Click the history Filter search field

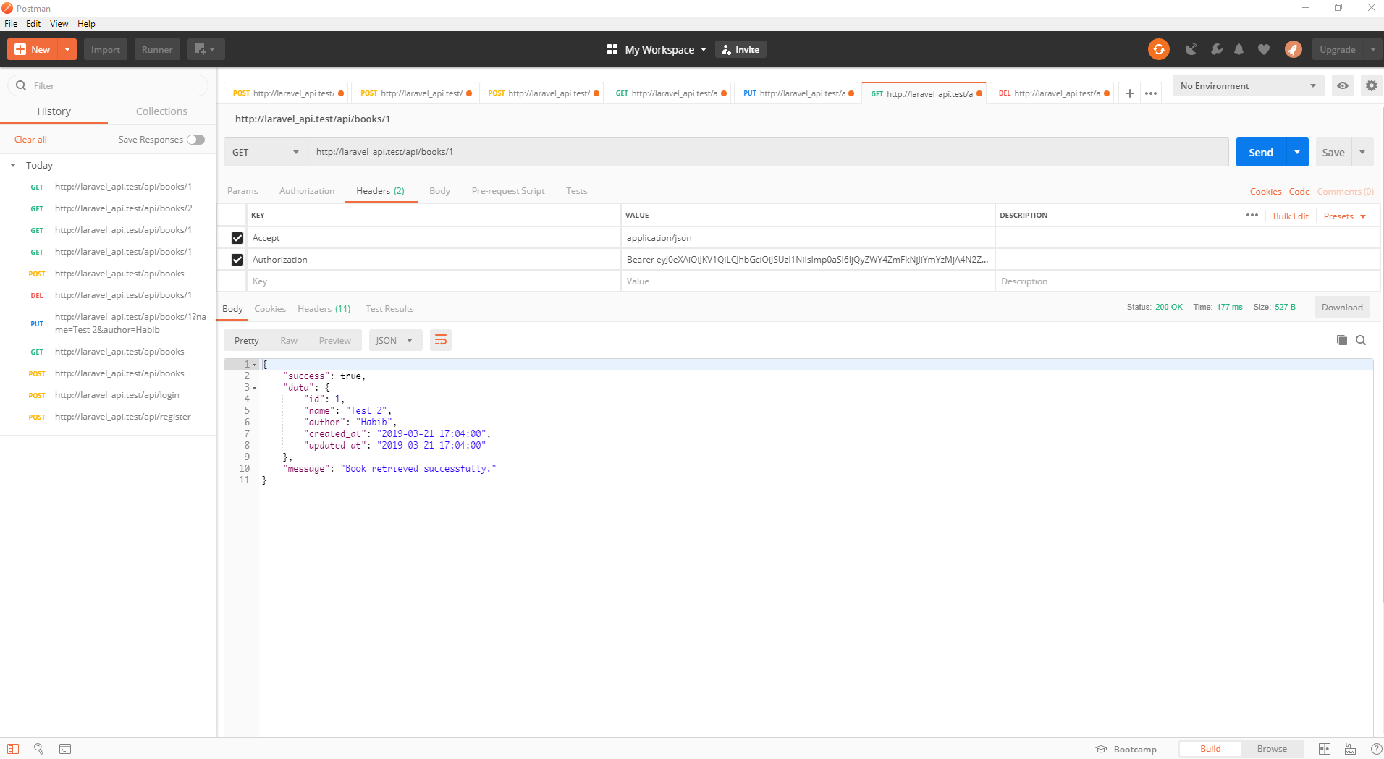(109, 85)
